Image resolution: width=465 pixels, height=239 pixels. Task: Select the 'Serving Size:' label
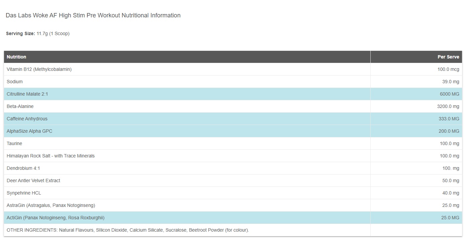pos(20,33)
